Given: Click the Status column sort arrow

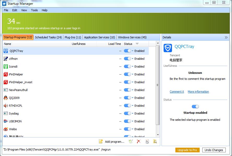Looking at the screenshot, I should 137,44.
